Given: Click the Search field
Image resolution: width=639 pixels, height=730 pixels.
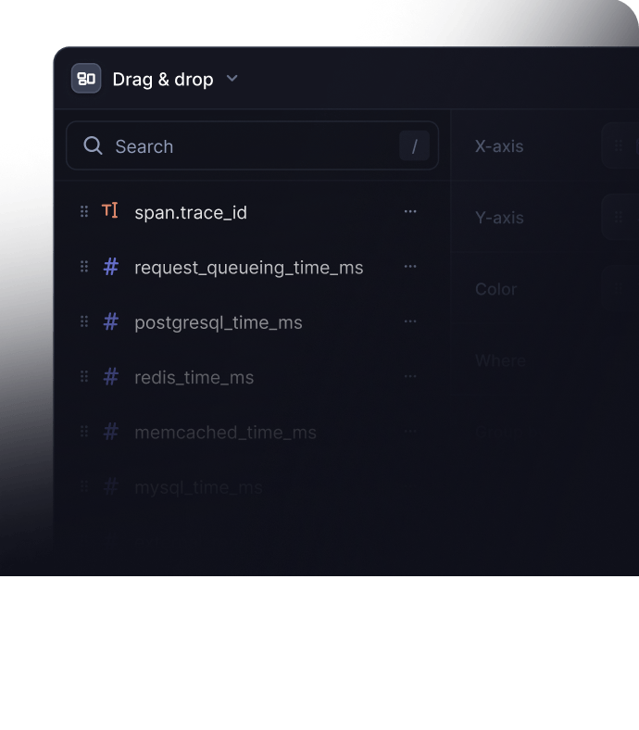Looking at the screenshot, I should [x=252, y=145].
